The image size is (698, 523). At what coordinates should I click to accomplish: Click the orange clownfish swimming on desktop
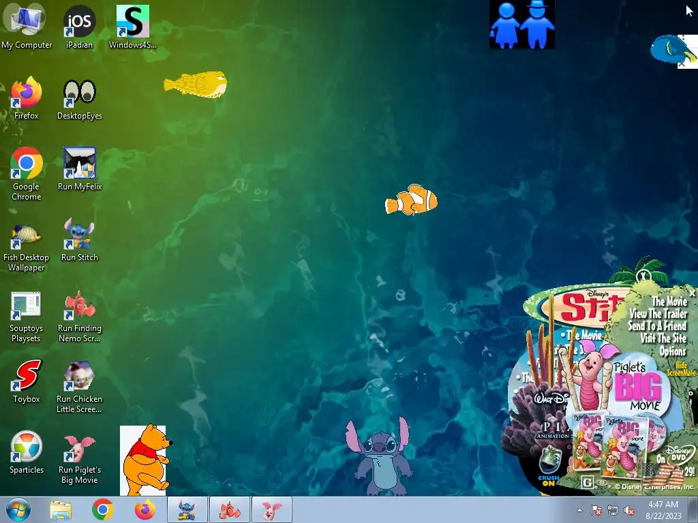tap(411, 200)
